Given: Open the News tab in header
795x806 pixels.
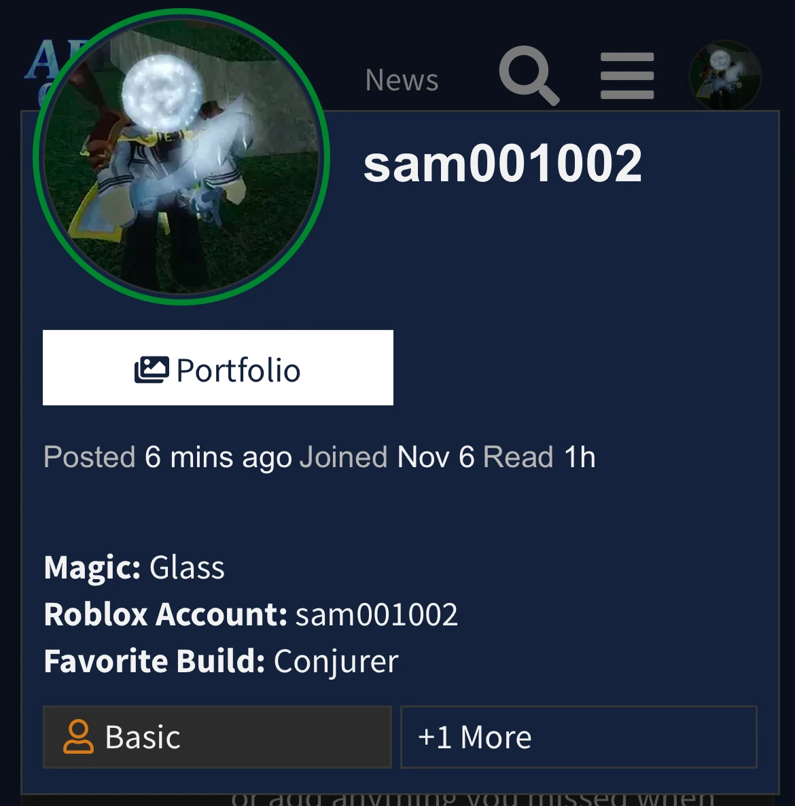Looking at the screenshot, I should tap(402, 80).
